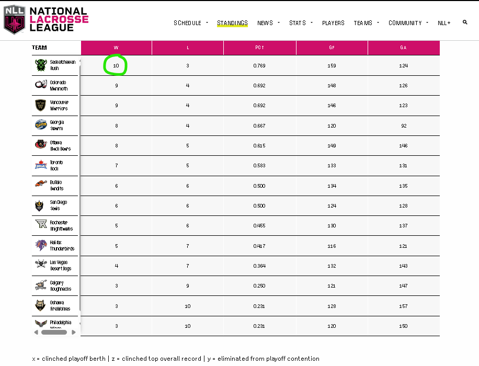Click Oshawa FireWolves GA value 157
This screenshot has width=479, height=366.
click(404, 306)
